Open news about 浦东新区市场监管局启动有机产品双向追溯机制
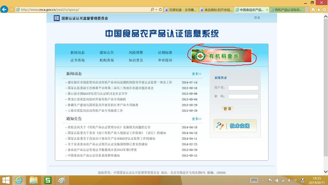The height and width of the screenshot is (185, 328). click(x=120, y=83)
